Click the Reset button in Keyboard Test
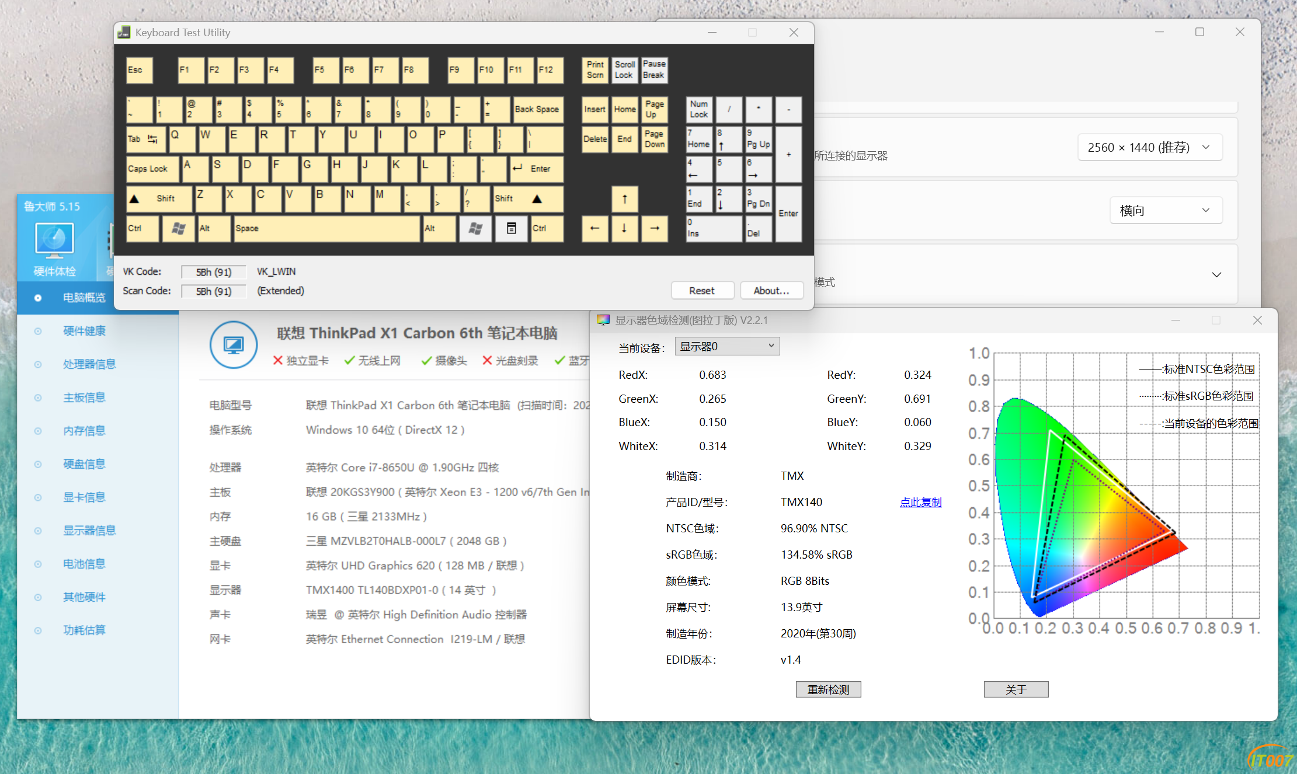Image resolution: width=1297 pixels, height=774 pixels. tap(702, 291)
